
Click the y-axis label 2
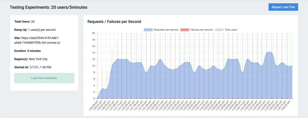(94, 92)
